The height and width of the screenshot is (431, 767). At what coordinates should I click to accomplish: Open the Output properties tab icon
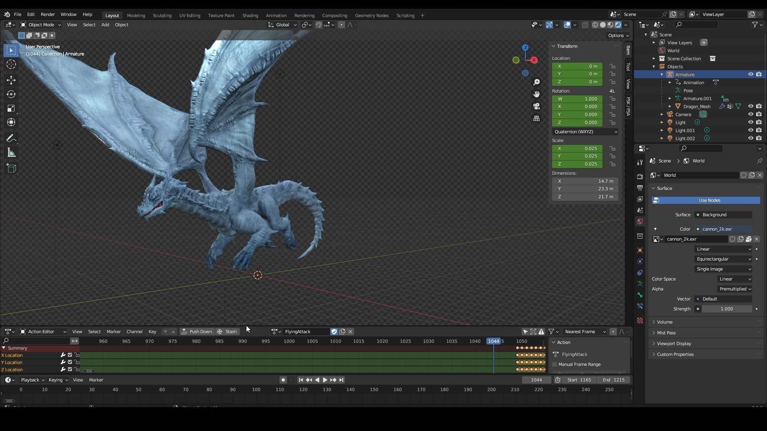pyautogui.click(x=640, y=188)
